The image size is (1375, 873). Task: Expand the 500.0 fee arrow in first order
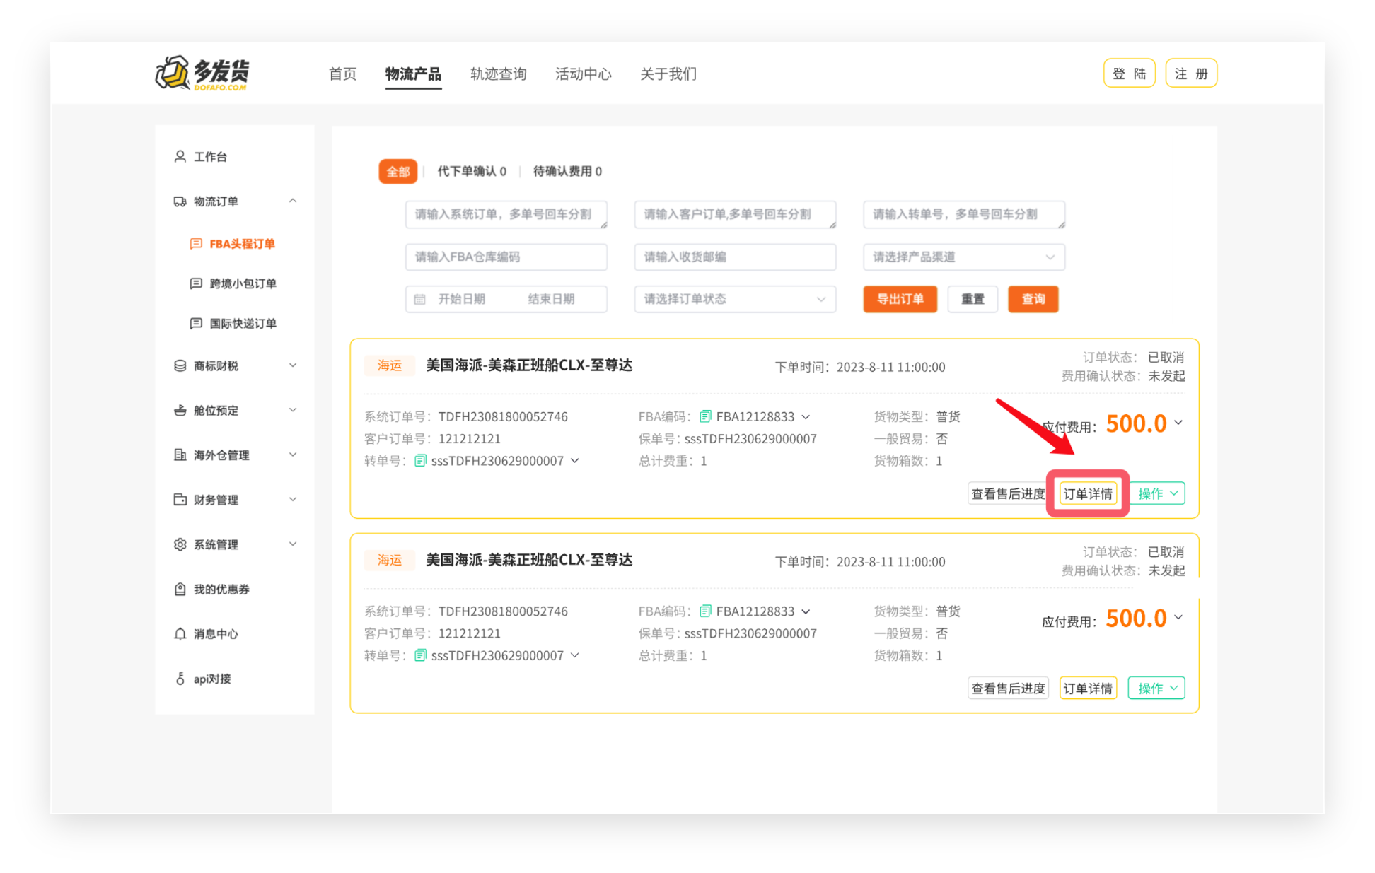point(1178,423)
